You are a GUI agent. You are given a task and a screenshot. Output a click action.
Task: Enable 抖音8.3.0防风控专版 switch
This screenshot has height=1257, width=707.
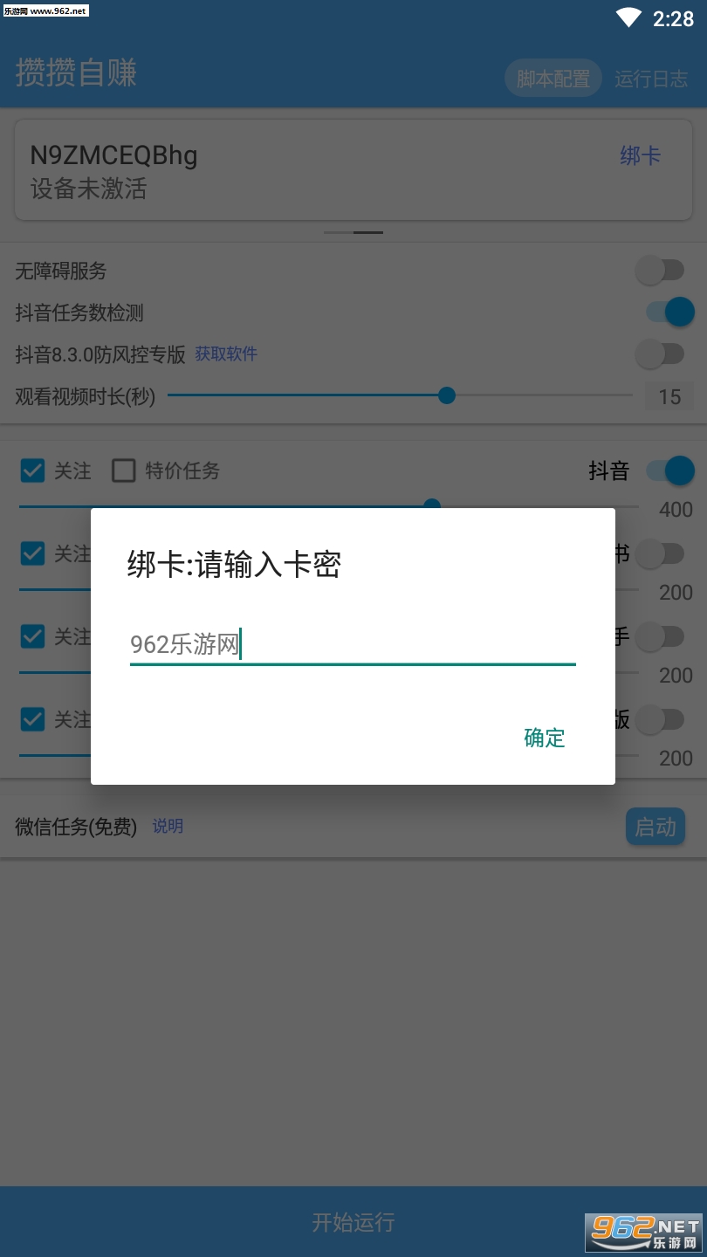[x=660, y=354]
